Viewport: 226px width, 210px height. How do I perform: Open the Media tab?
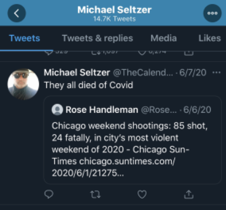click(164, 38)
